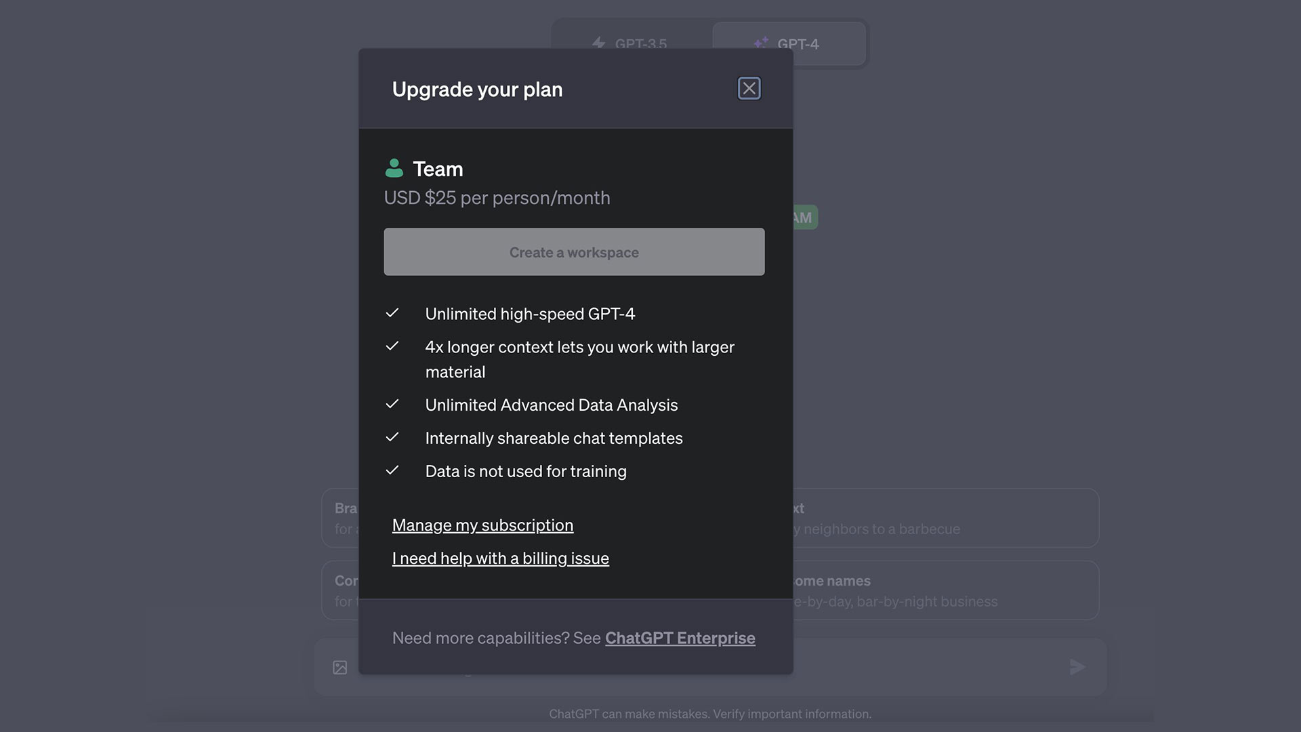Click checkmark beside Internally shareable chat templates

tap(392, 437)
